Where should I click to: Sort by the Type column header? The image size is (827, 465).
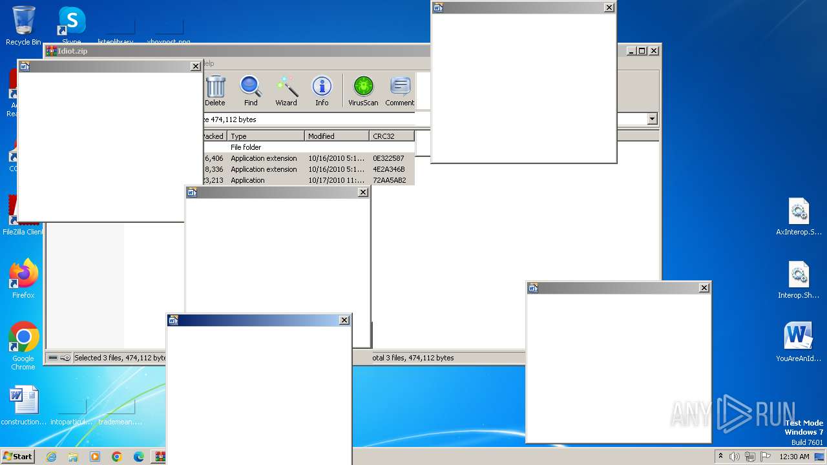pos(266,136)
